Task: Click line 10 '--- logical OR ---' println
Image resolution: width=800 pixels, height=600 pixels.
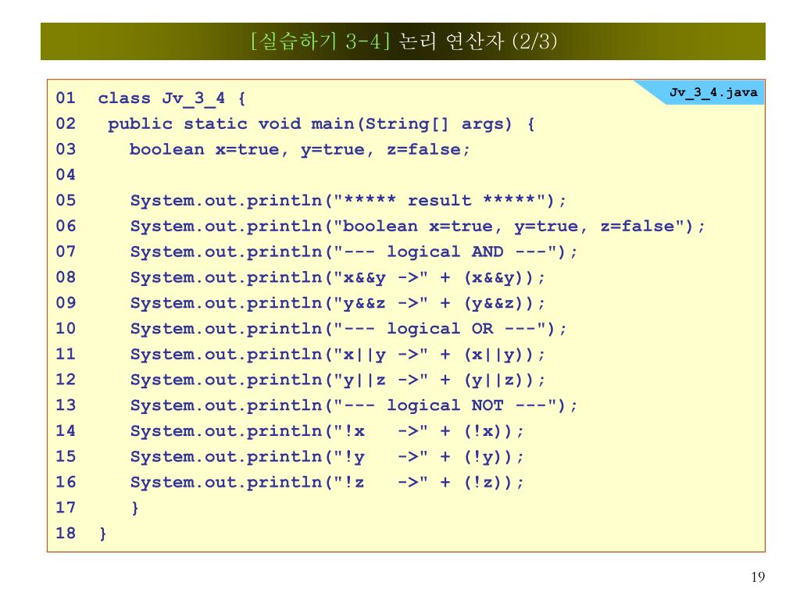Action: click(348, 329)
